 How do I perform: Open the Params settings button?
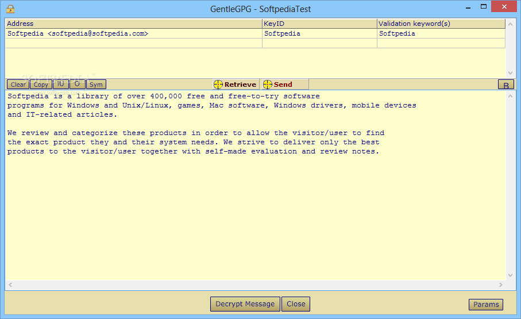[x=486, y=305]
